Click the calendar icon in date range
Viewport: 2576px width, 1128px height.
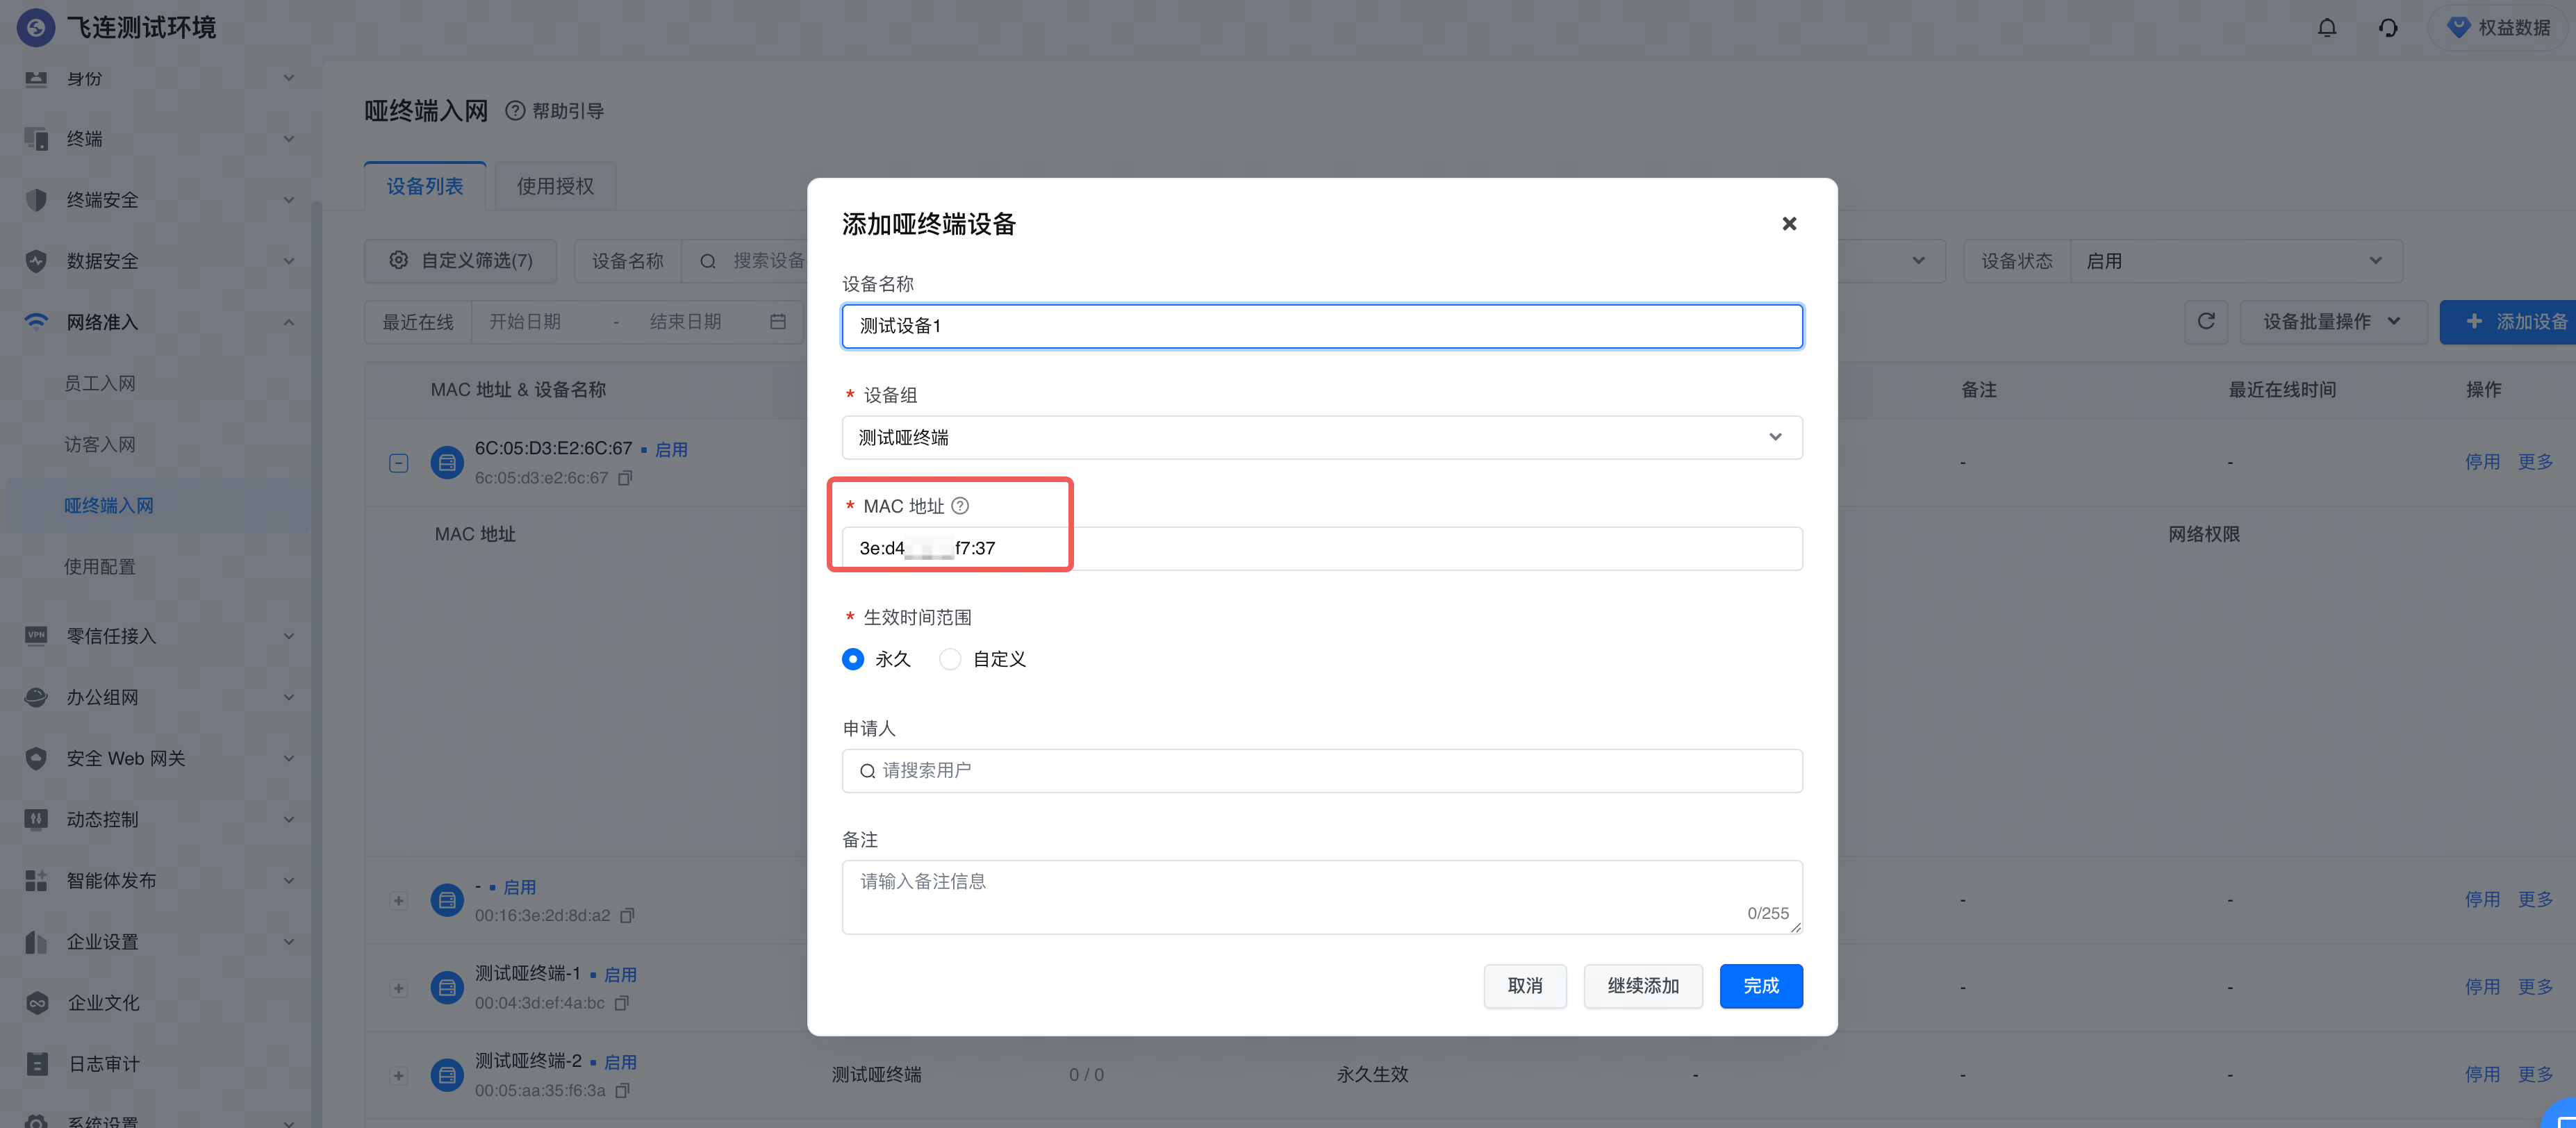point(778,322)
